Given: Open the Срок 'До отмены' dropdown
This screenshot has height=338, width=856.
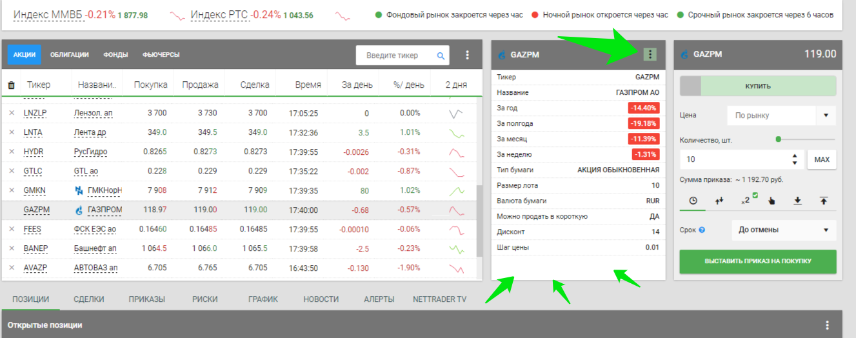Looking at the screenshot, I should coord(784,230).
